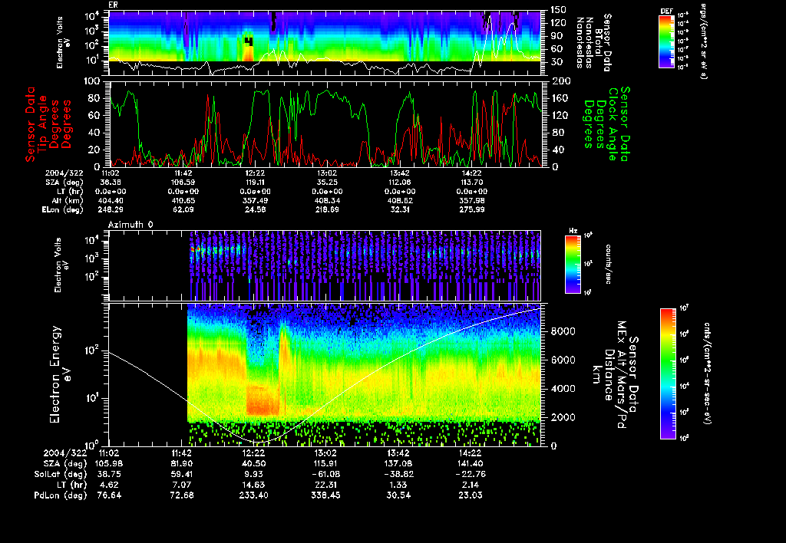Click the PdLon value 338.45
786x543 pixels.
[325, 495]
